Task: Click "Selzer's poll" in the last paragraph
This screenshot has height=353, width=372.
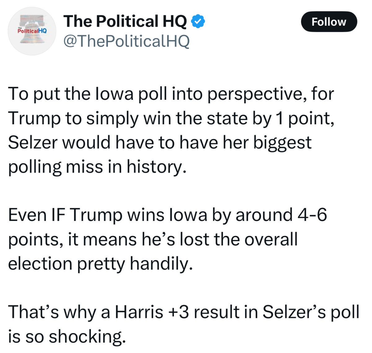Action: point(311,312)
